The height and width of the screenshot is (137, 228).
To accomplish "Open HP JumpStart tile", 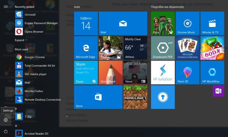I will click(163, 73).
